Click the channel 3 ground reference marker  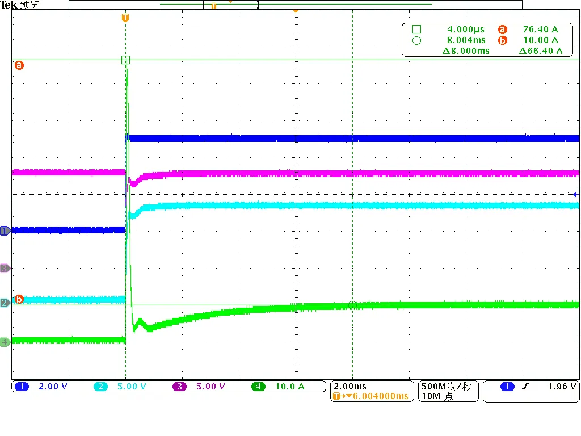click(5, 268)
